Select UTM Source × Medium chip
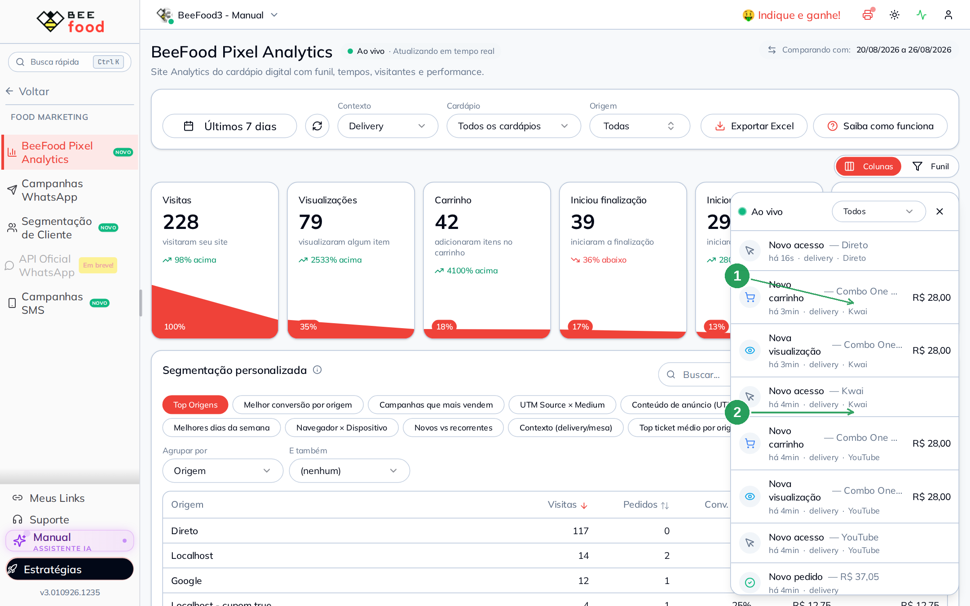The height and width of the screenshot is (606, 970). [x=562, y=405]
